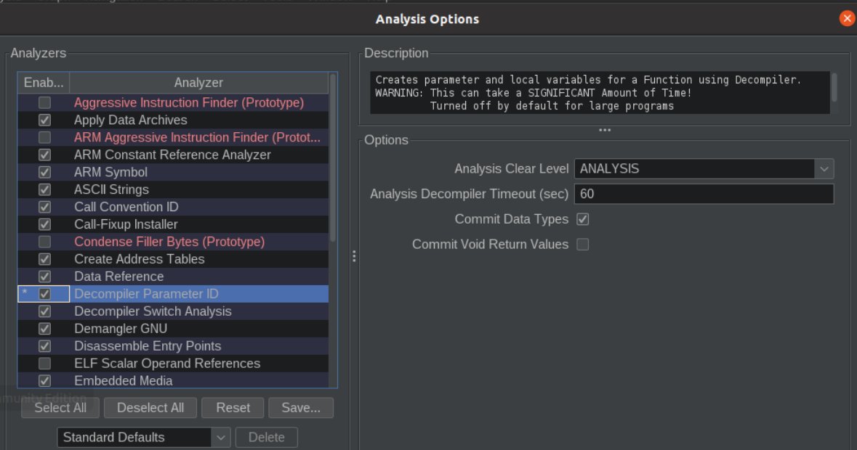Enable Aggressive Instruction Finder (Prototype) checkbox
857x450 pixels.
point(45,102)
